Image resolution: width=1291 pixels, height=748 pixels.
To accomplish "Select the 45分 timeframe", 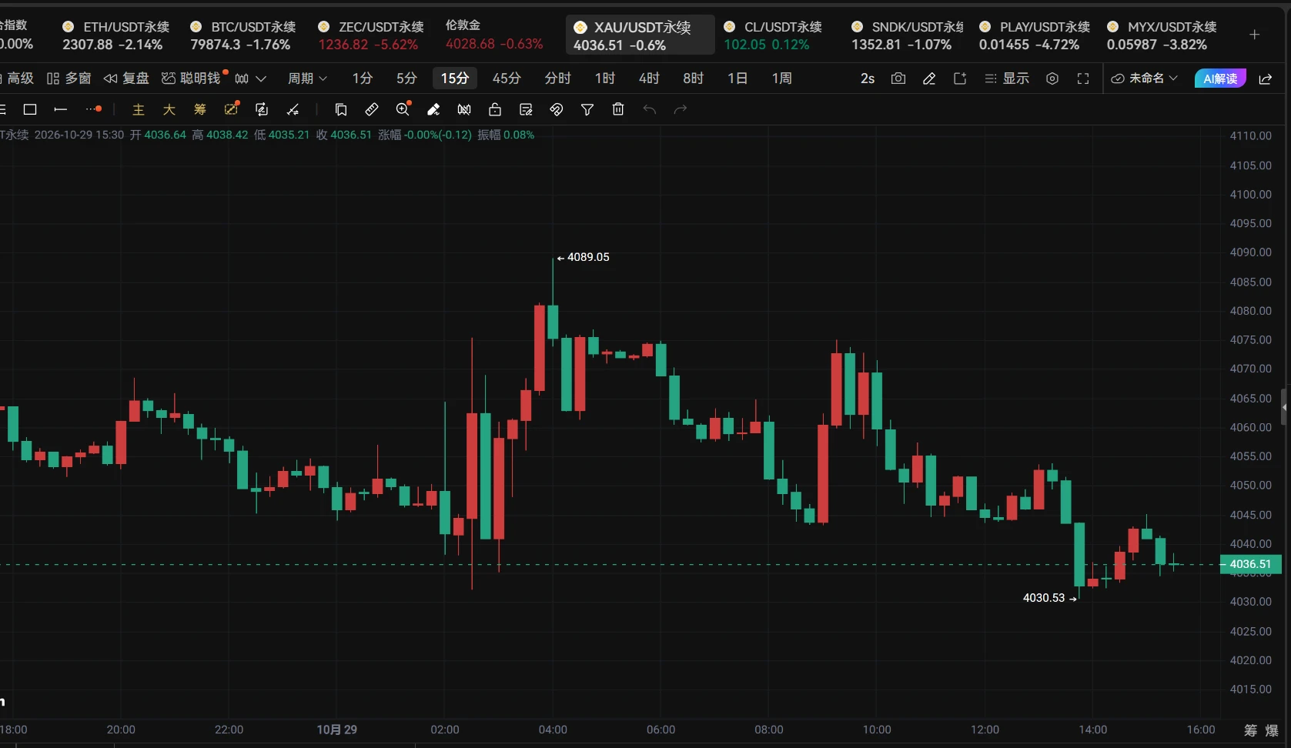I will [x=507, y=78].
